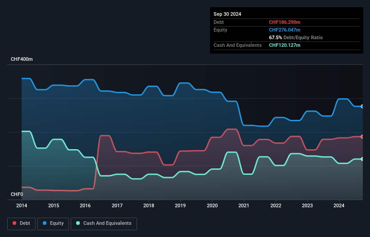Viewport: 370px width, 237px height.
Task: Toggle the Debt legend button
Action: point(21,223)
